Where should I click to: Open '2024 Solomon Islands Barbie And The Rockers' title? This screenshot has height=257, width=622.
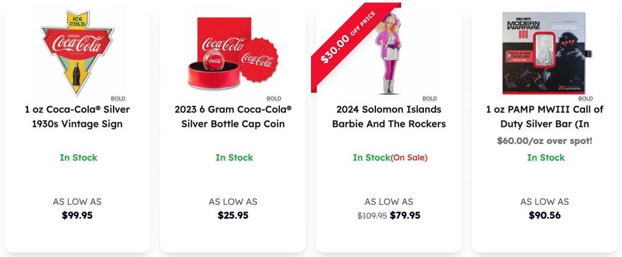pos(389,117)
